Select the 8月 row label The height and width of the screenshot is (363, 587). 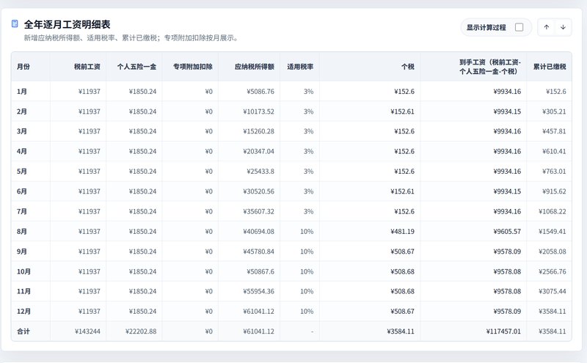click(22, 232)
